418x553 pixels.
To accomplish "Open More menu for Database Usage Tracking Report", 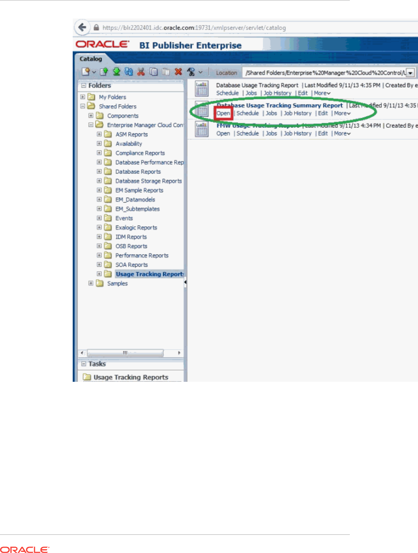I will click(x=322, y=93).
